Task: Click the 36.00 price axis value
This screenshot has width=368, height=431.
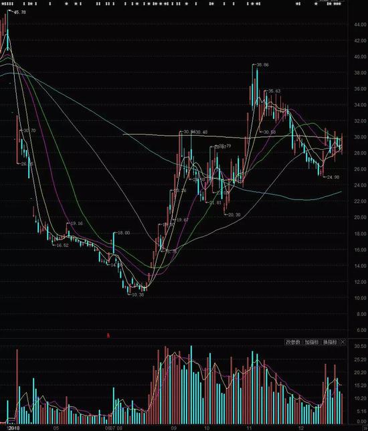Action: tap(360, 89)
